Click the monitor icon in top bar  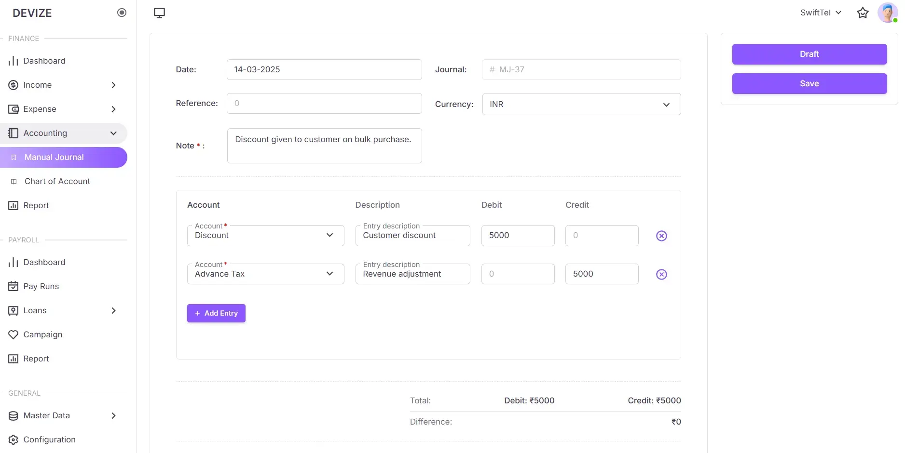[x=159, y=13]
